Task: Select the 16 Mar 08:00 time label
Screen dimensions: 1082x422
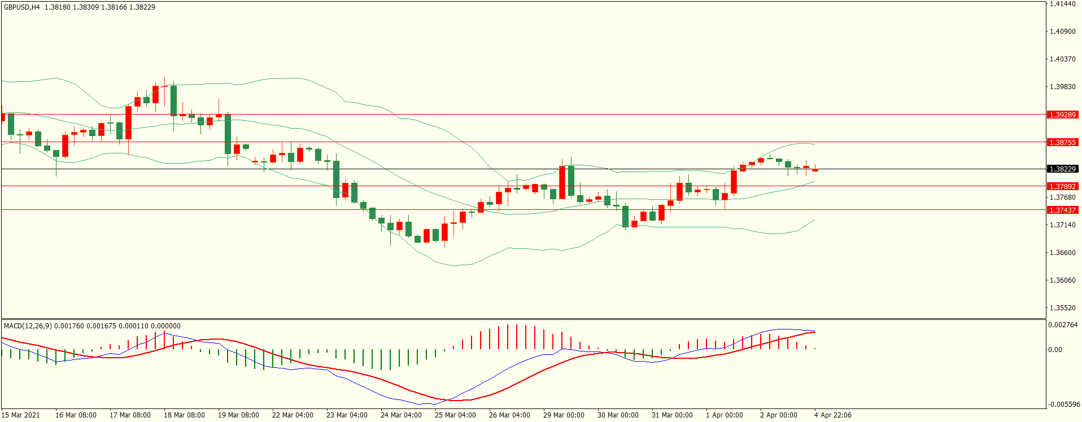Action: click(76, 415)
